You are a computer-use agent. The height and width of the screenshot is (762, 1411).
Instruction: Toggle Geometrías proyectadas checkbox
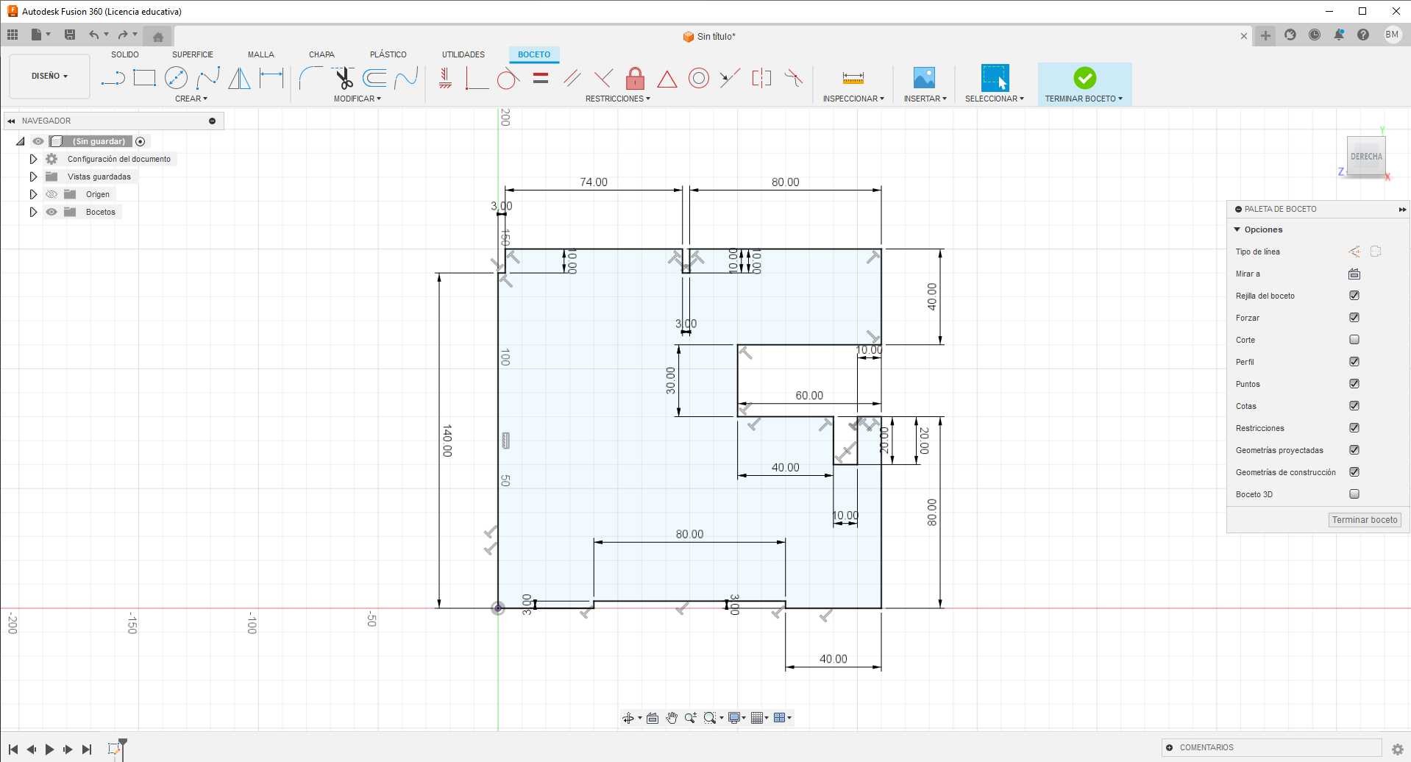(x=1354, y=450)
